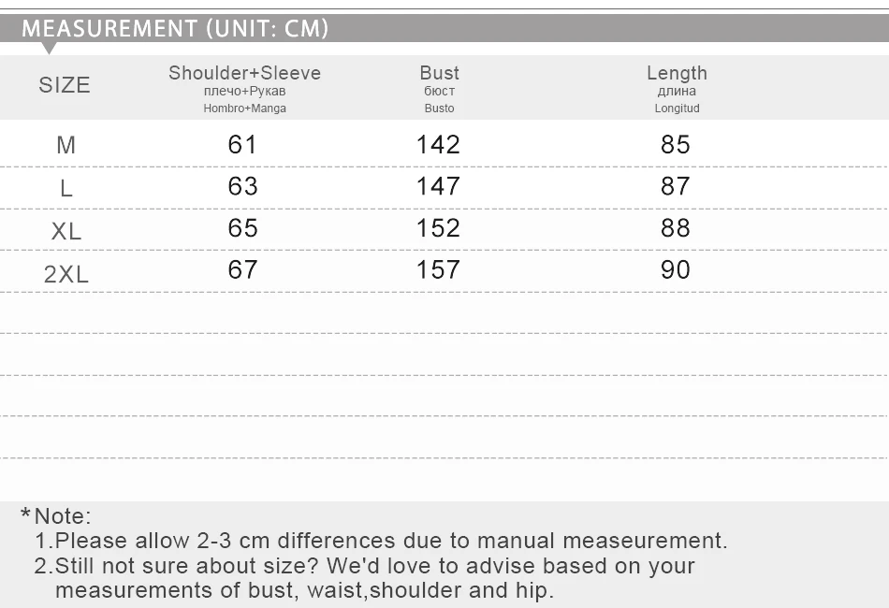Click the *Note: heading
The height and width of the screenshot is (608, 889).
55,516
